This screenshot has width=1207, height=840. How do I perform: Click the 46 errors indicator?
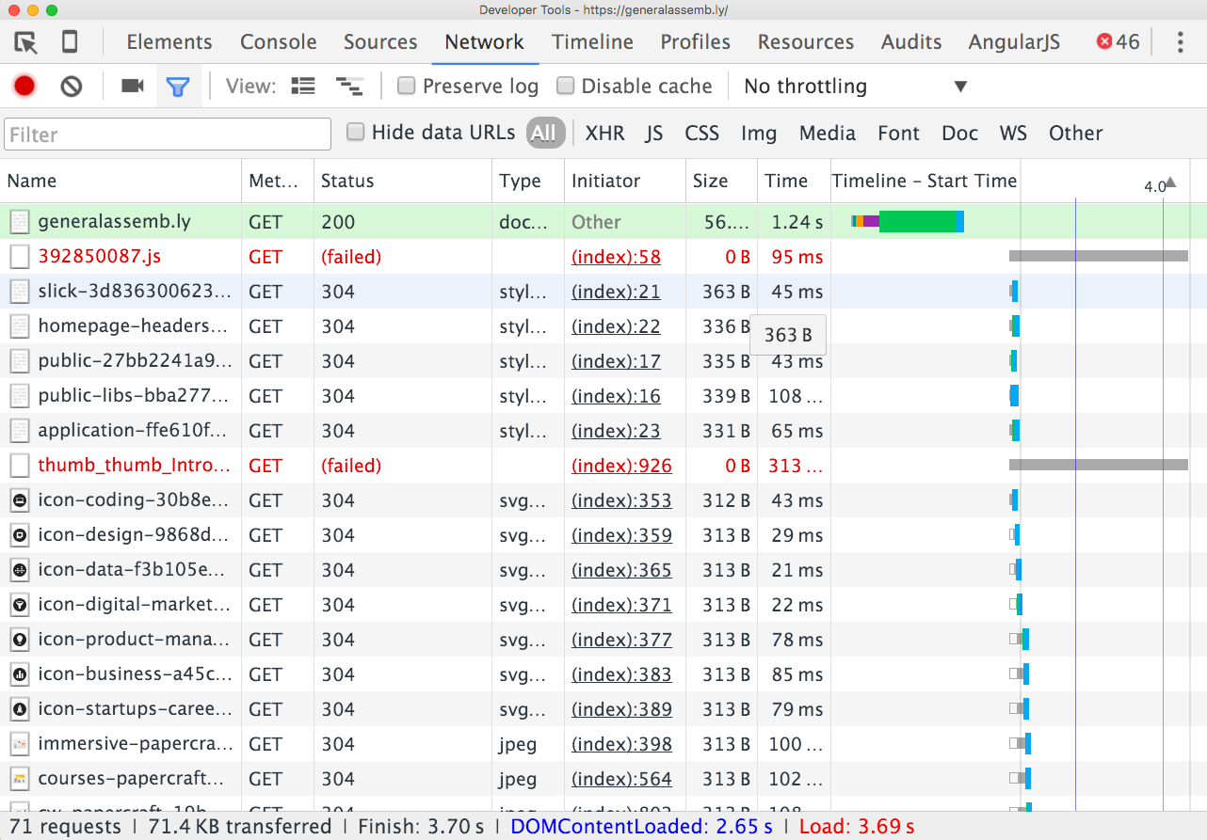(1118, 42)
